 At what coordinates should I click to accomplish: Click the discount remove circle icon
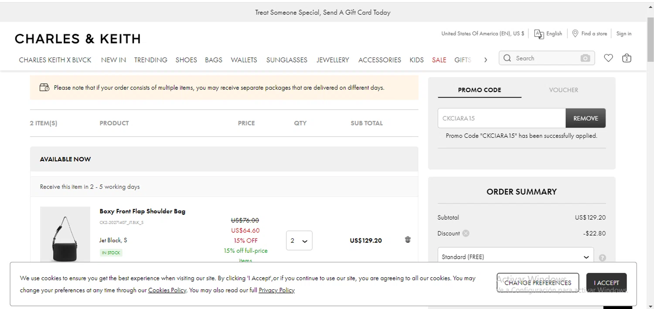pyautogui.click(x=466, y=233)
